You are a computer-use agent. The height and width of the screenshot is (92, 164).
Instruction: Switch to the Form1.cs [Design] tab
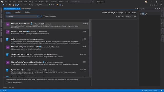[x=26, y=9]
